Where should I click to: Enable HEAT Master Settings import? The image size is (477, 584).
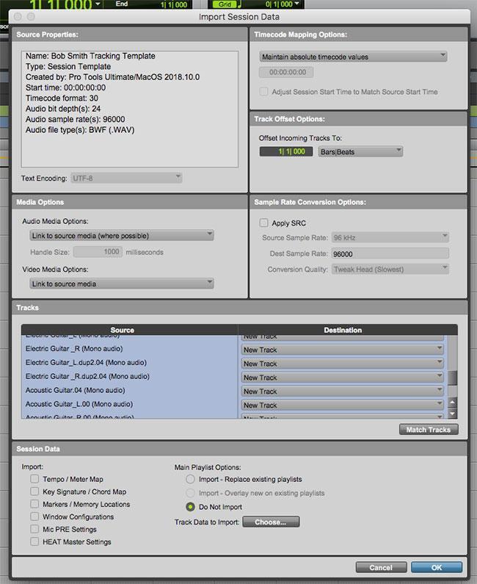34,541
